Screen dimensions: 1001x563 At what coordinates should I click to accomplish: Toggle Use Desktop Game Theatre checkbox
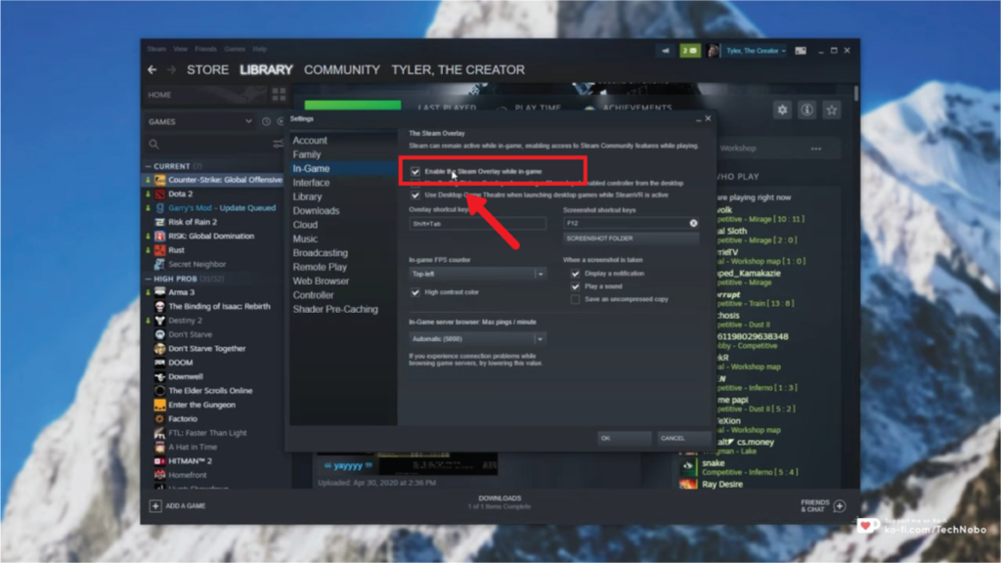click(415, 195)
